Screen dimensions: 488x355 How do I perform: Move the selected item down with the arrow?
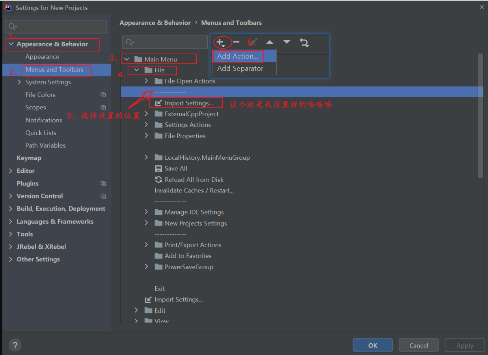click(x=287, y=42)
